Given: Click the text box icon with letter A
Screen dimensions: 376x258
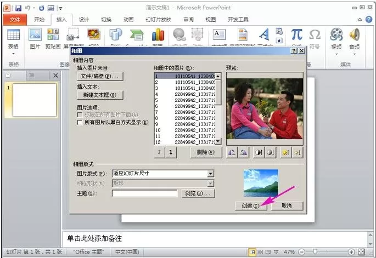Looking at the screenshot, I should pos(219,35).
